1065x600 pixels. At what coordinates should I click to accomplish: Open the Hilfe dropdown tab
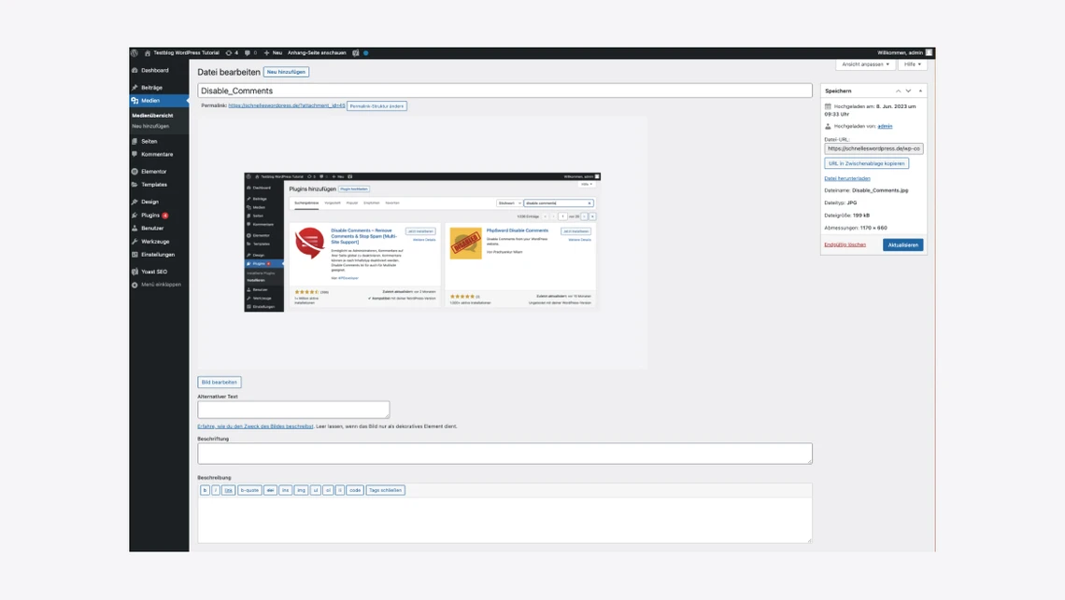[912, 64]
